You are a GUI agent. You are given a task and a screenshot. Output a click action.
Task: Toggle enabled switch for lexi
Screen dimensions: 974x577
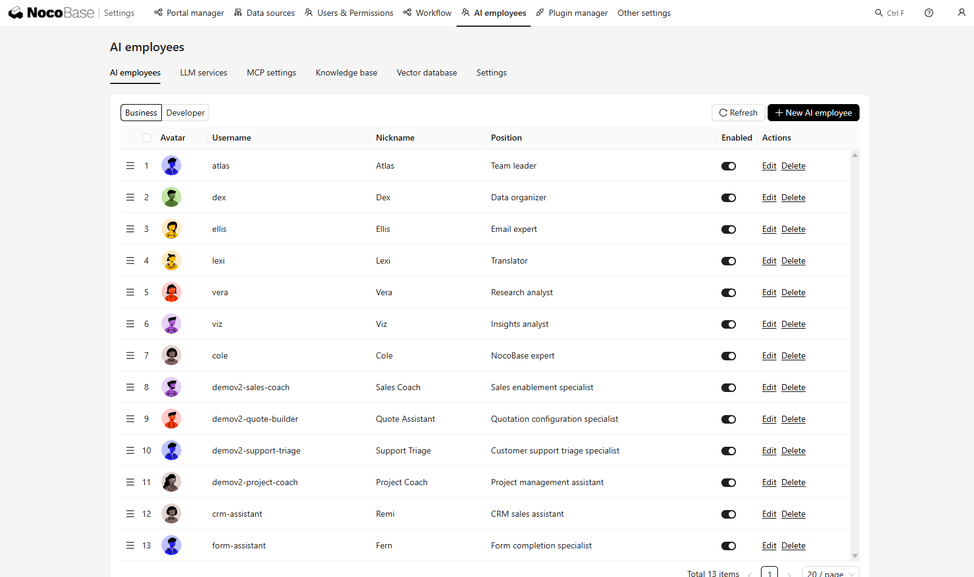click(729, 261)
